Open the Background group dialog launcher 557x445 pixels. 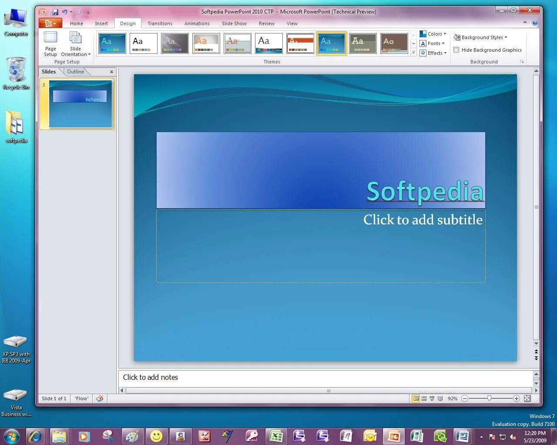click(522, 62)
